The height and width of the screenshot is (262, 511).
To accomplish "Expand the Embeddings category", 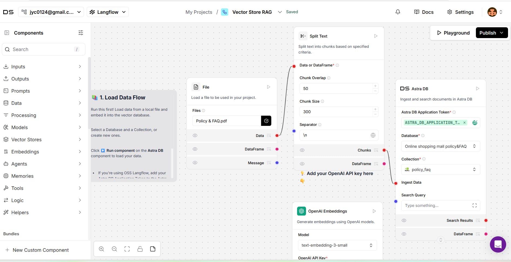I will [x=42, y=152].
